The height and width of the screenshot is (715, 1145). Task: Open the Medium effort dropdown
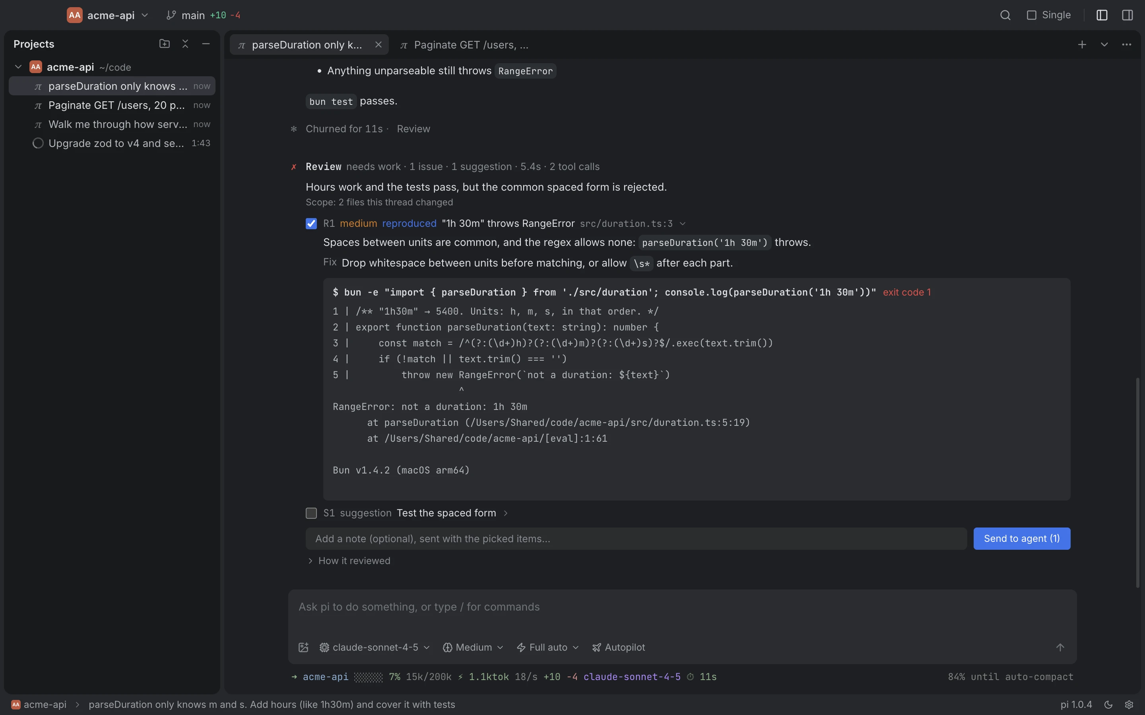473,647
